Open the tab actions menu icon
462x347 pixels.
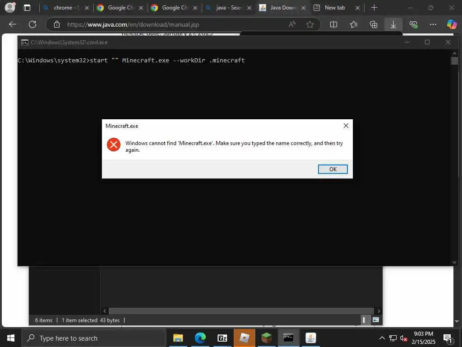(27, 8)
